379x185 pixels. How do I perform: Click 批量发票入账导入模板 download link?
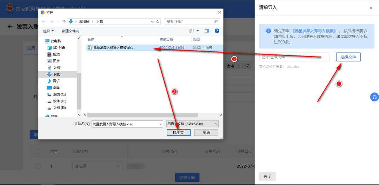[x=312, y=31]
